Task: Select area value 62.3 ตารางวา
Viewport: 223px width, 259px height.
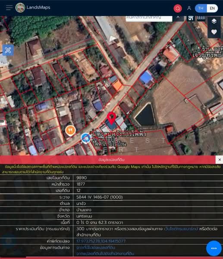Action: (110, 222)
